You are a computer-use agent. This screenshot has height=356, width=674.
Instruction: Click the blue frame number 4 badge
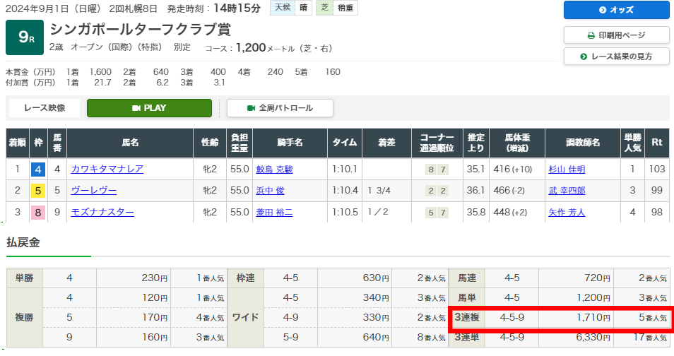point(38,170)
